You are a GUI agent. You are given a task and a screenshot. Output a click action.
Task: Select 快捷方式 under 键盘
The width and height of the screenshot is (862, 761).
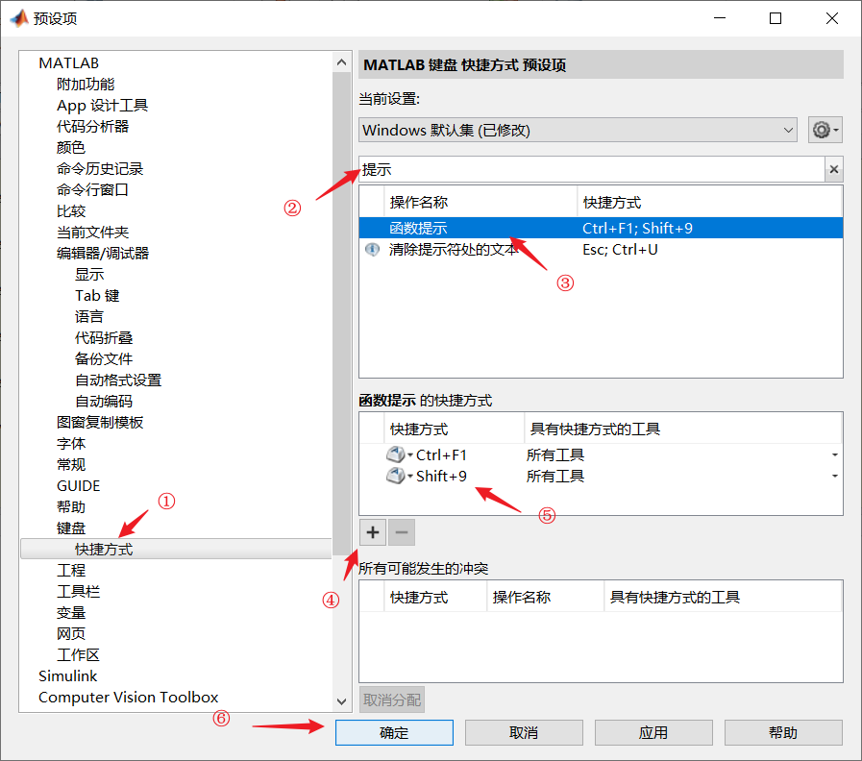tap(104, 550)
